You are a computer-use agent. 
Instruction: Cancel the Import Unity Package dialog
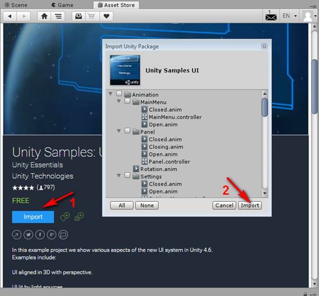[224, 205]
